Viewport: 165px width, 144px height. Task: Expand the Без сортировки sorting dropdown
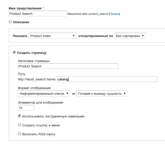pos(130,36)
